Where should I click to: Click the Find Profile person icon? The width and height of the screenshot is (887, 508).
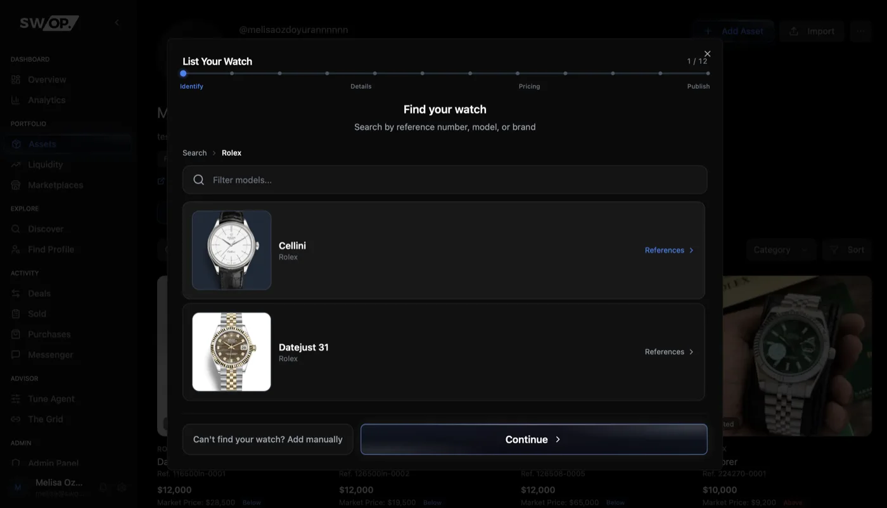[16, 250]
